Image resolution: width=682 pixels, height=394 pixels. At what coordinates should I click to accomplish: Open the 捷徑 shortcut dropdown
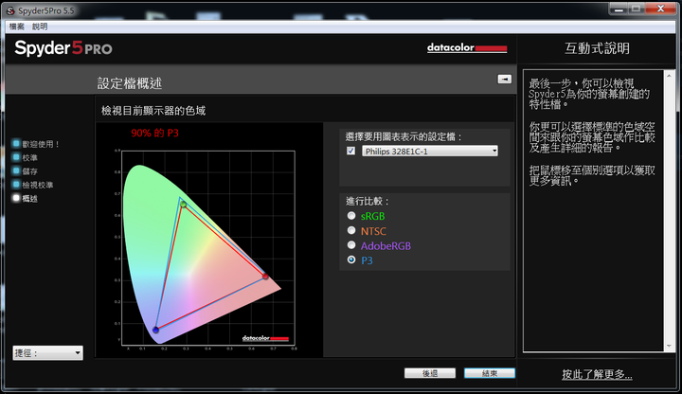(x=47, y=352)
